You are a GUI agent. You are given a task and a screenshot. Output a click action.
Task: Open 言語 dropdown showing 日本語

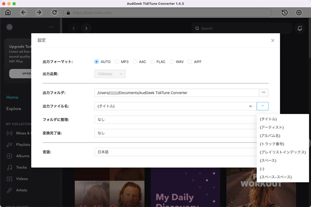tap(175, 152)
